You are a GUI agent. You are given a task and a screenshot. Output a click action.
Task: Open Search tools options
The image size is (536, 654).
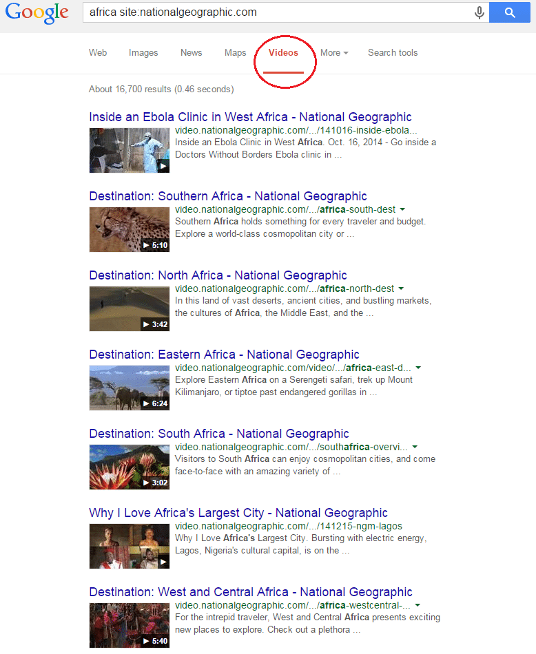(x=393, y=53)
